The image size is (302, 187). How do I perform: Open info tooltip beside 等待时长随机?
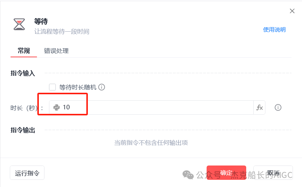pyautogui.click(x=102, y=87)
